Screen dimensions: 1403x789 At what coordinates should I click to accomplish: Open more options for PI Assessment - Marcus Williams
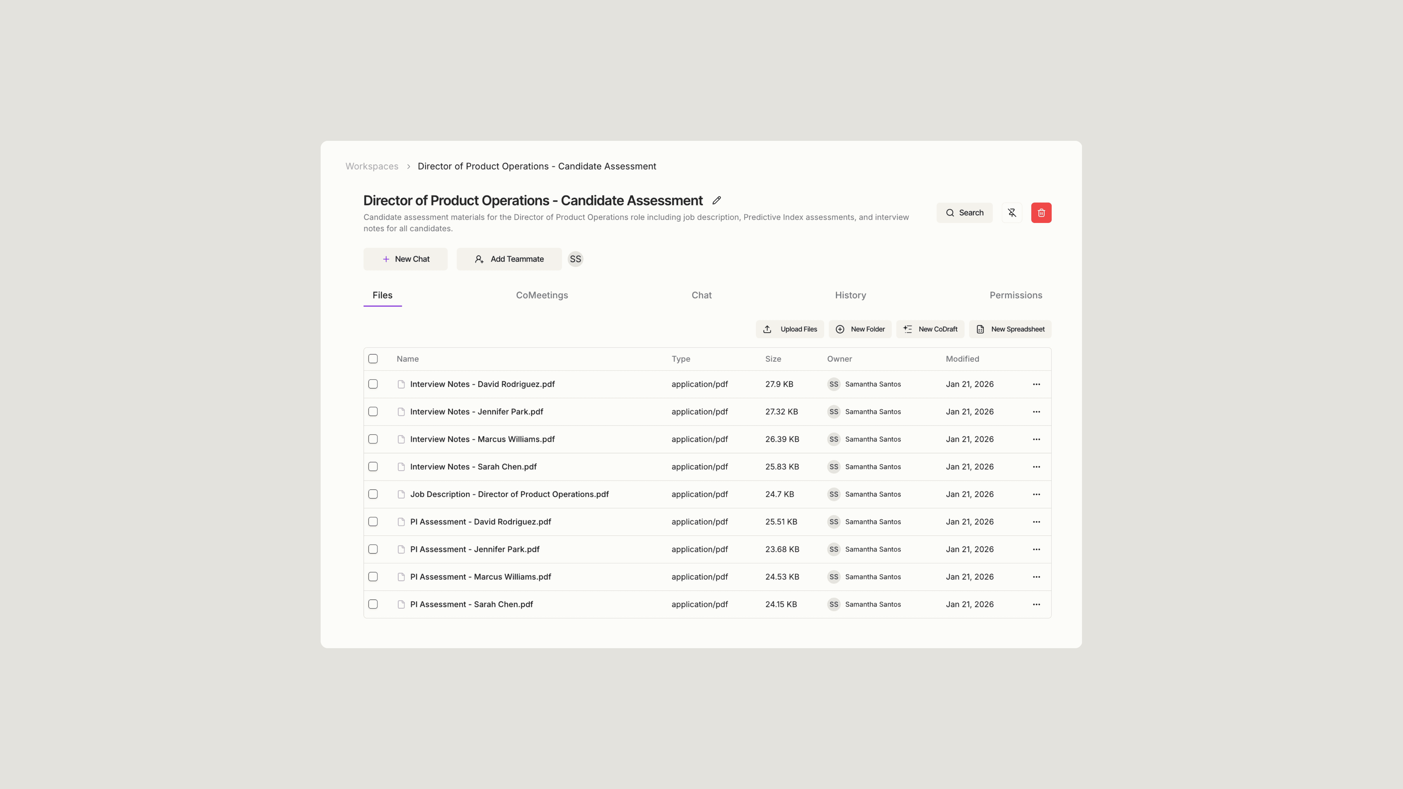tap(1036, 577)
